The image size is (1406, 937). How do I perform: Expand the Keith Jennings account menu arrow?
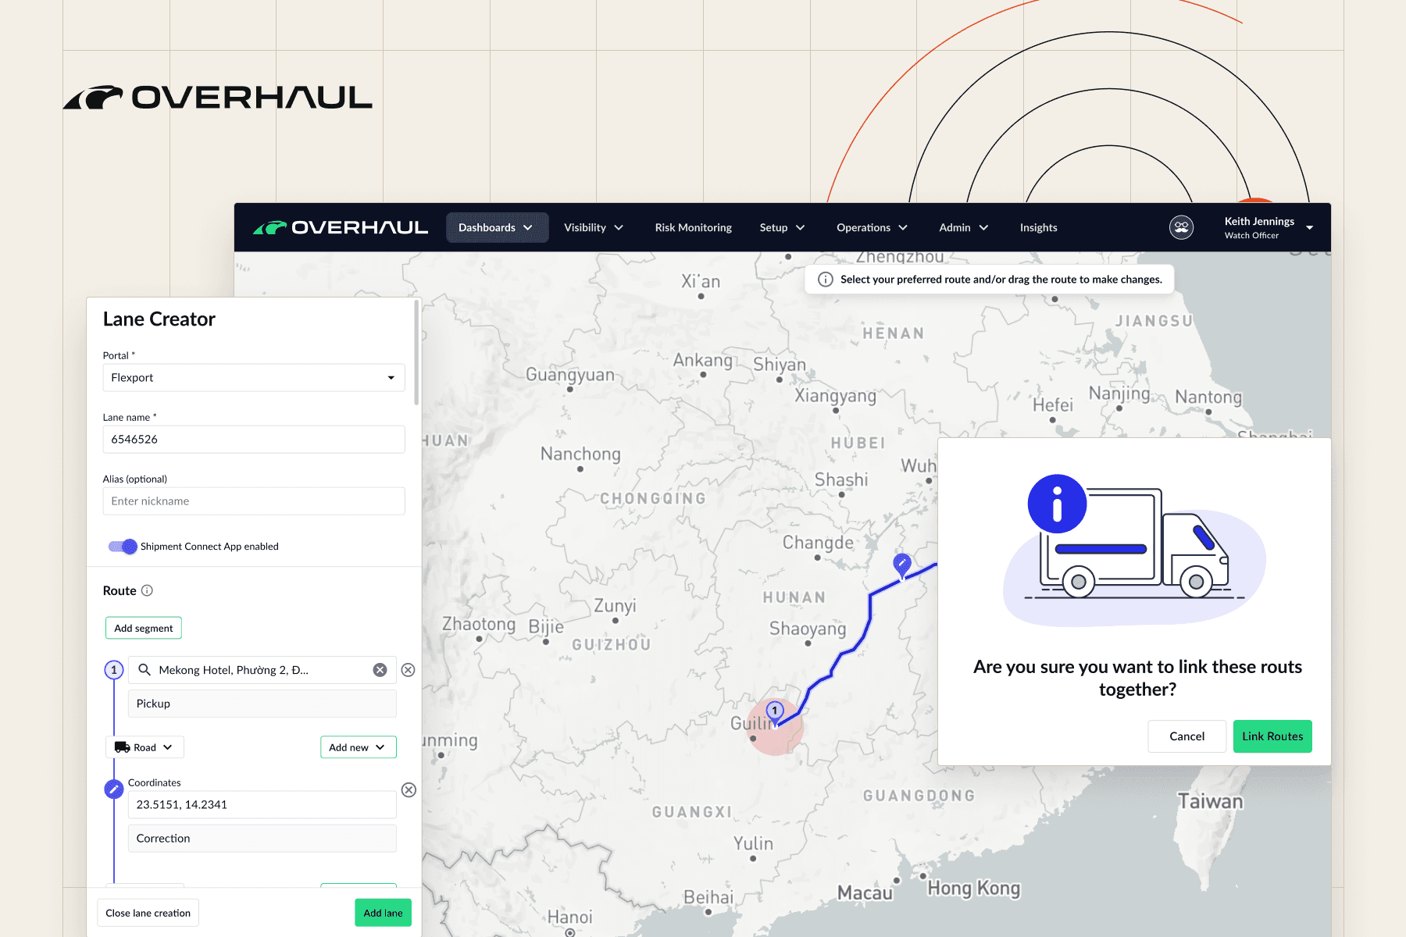[1310, 228]
